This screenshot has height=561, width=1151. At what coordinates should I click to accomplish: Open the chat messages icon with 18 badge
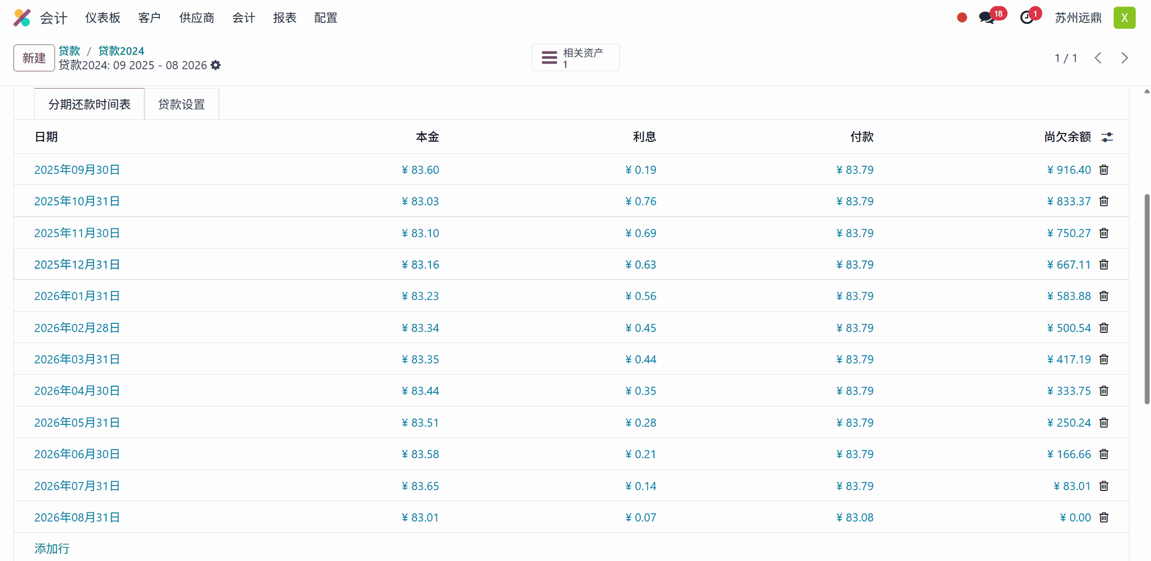coord(986,18)
